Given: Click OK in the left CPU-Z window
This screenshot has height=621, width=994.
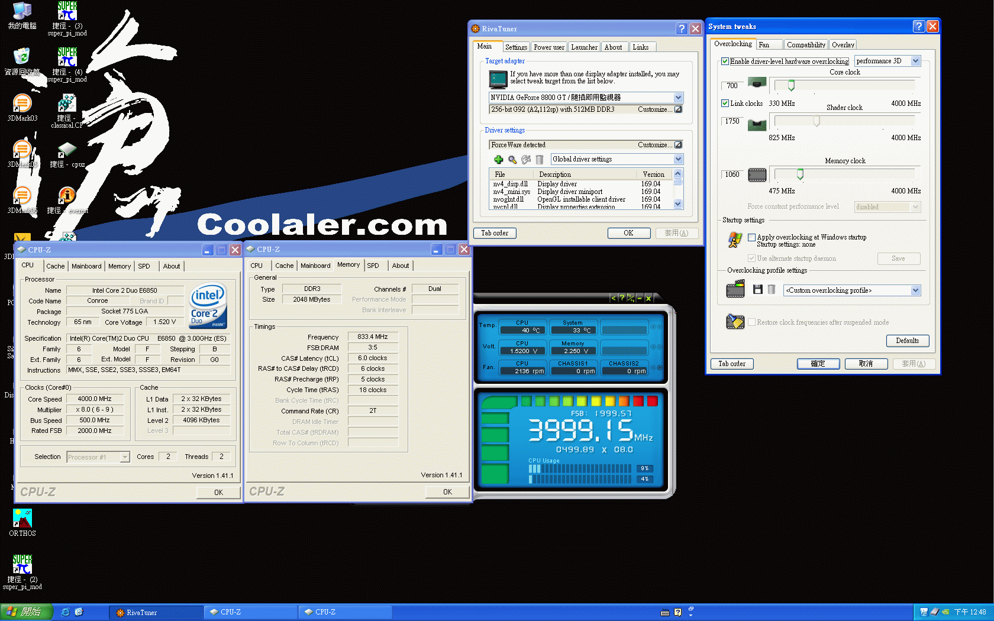Looking at the screenshot, I should coord(218,492).
